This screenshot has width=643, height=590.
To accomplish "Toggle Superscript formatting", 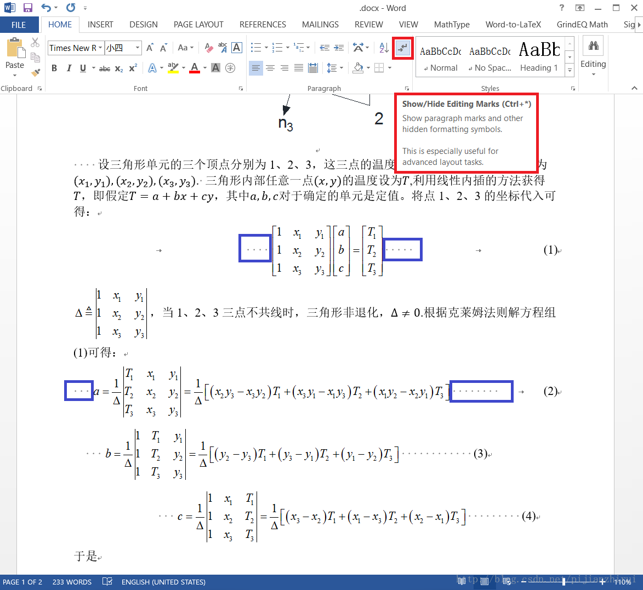I will point(133,68).
